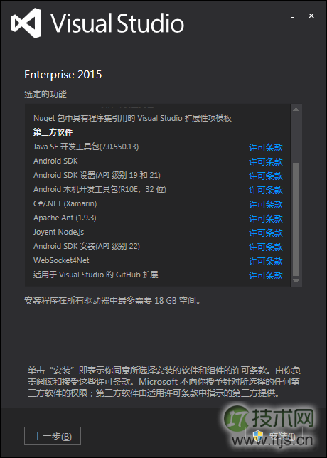
Task: Open license terms for Android SDK row
Action: point(266,161)
